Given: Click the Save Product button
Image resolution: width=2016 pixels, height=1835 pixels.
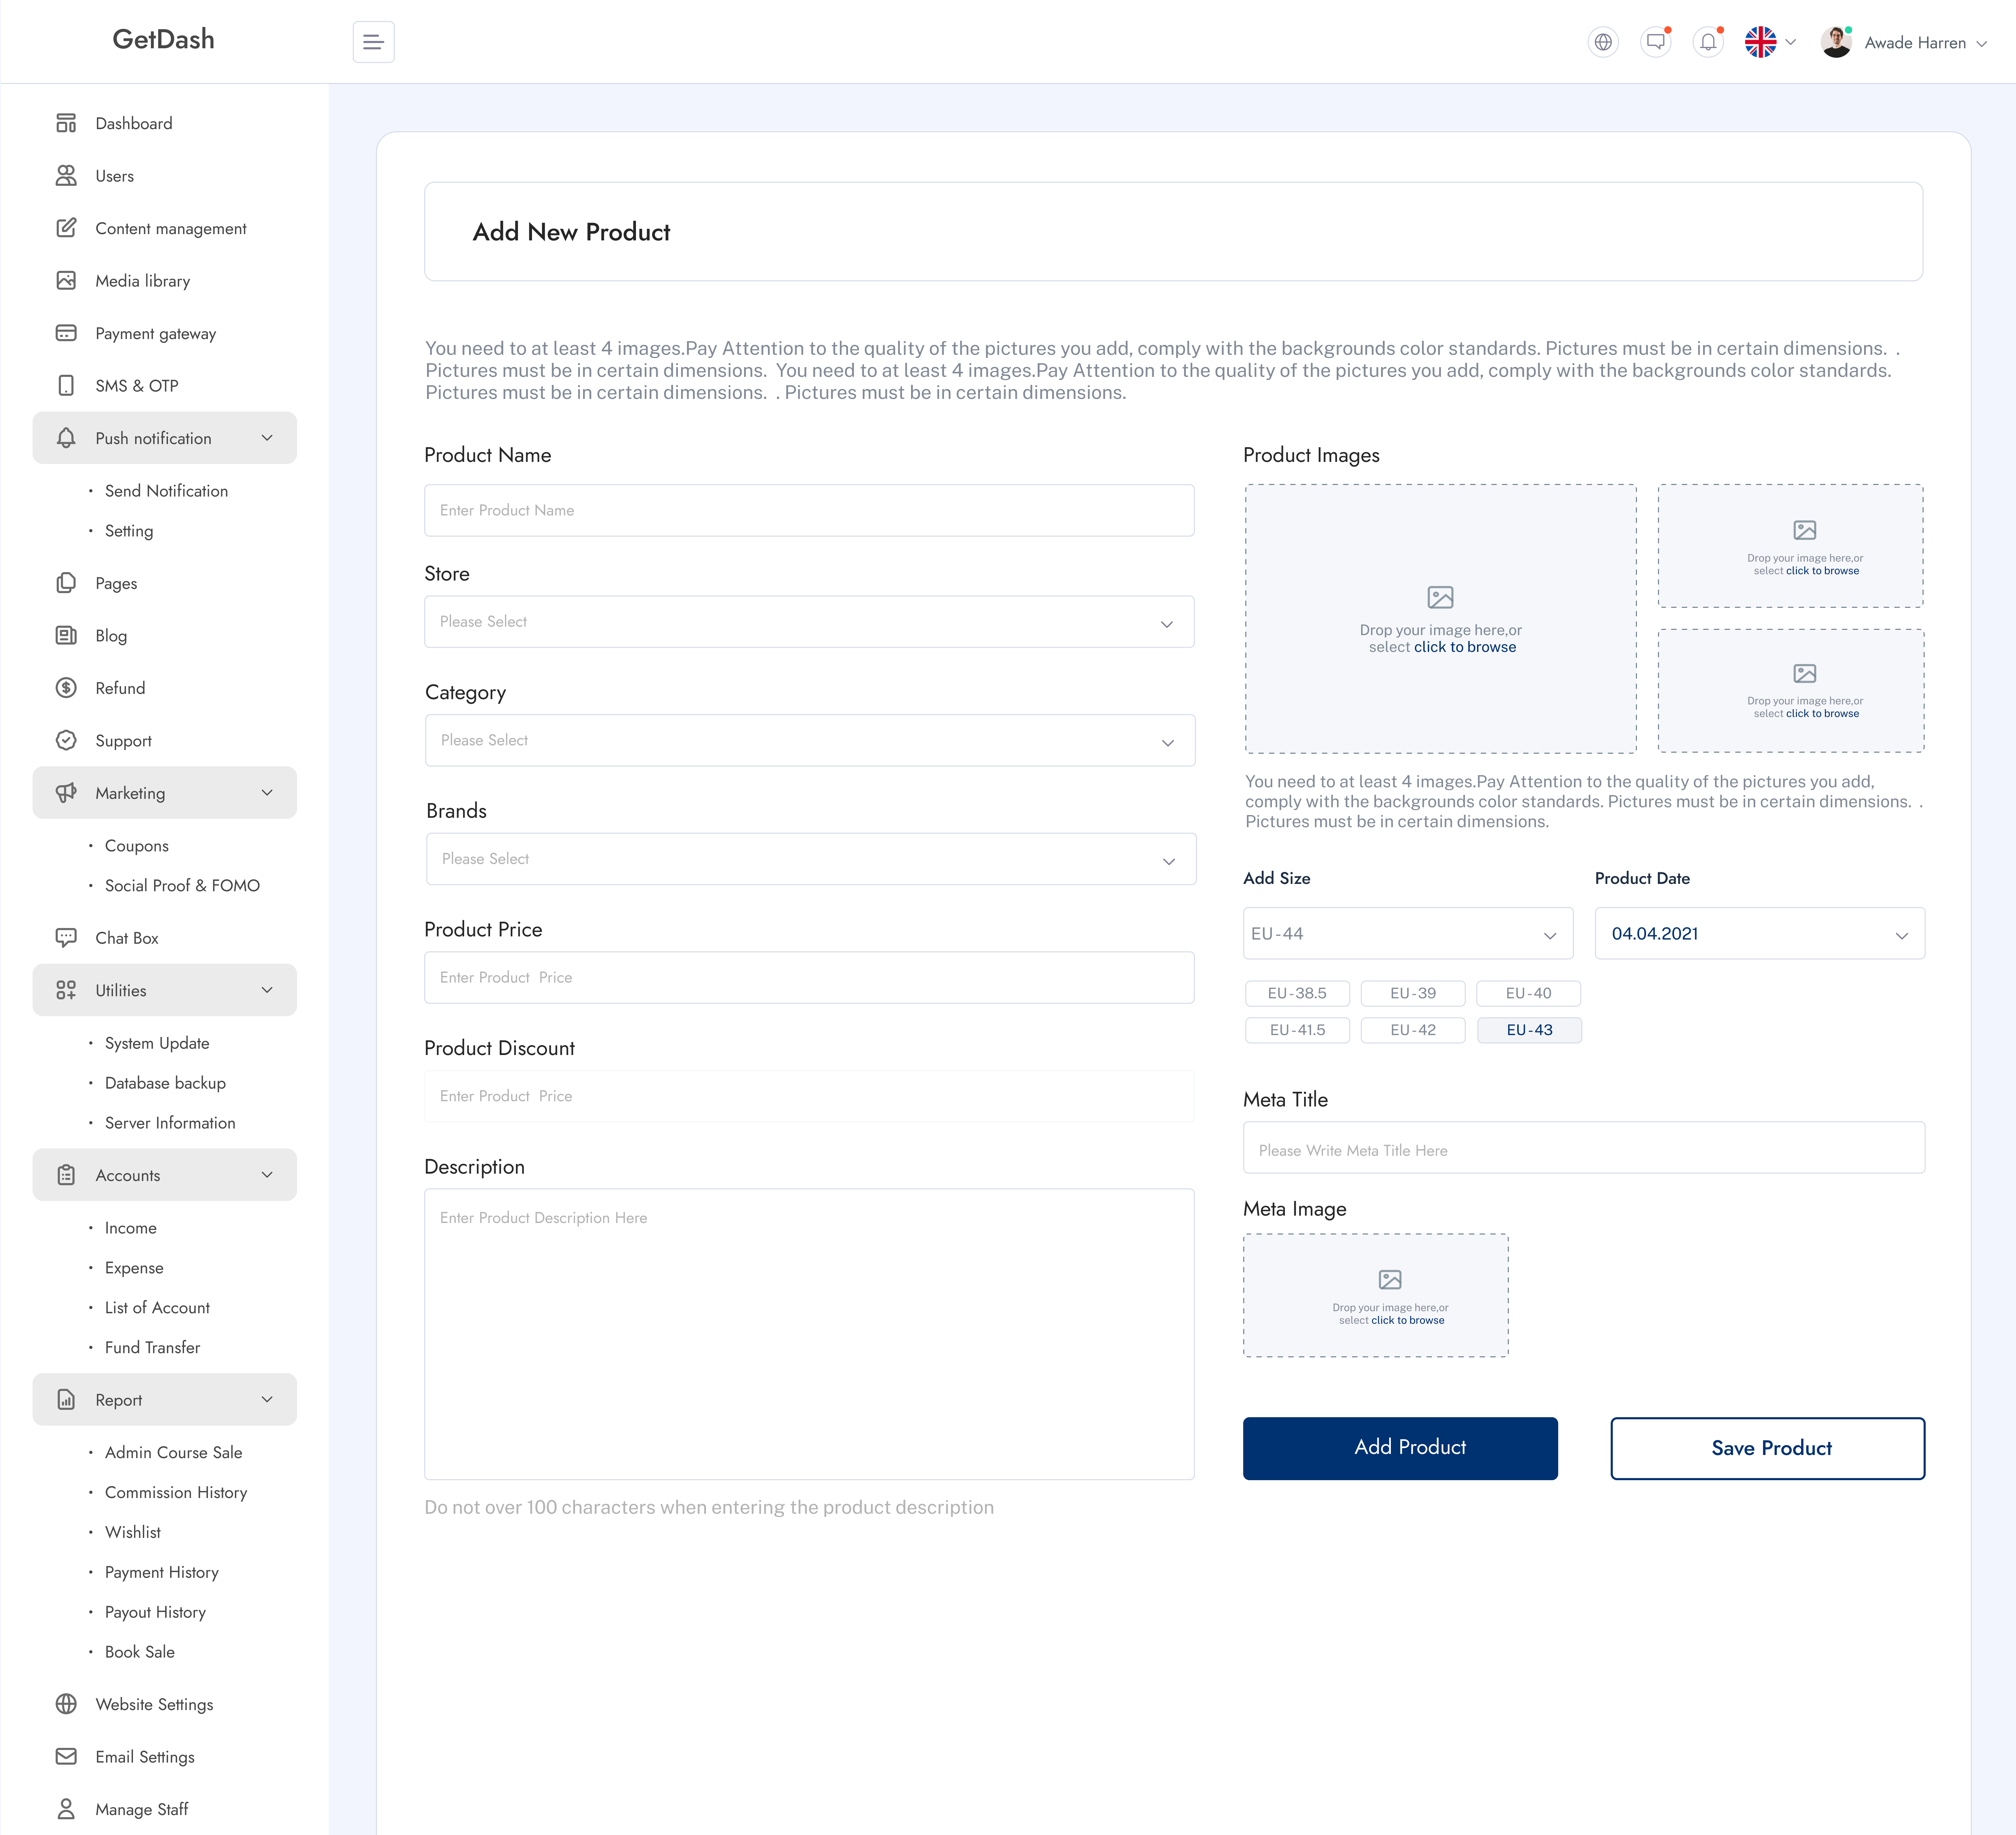Looking at the screenshot, I should 1767,1448.
